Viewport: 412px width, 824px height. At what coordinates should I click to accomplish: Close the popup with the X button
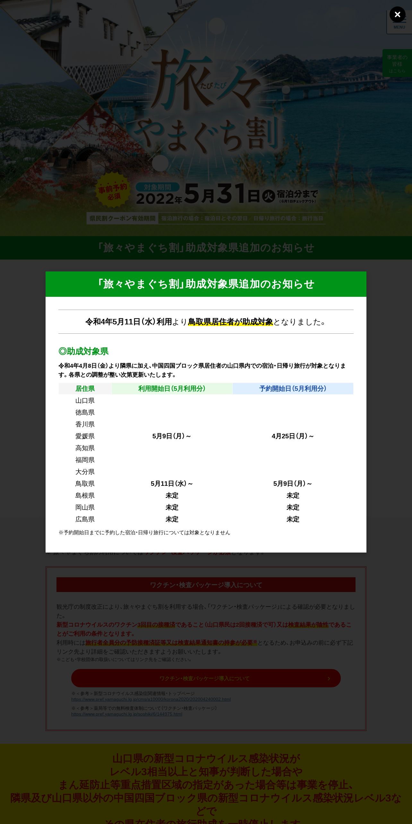[x=397, y=14]
